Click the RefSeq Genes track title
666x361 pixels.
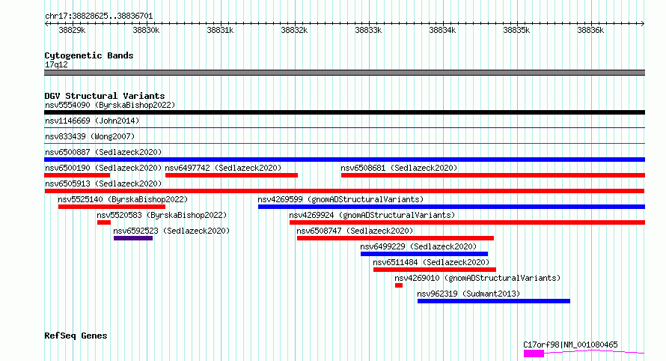pyautogui.click(x=76, y=336)
